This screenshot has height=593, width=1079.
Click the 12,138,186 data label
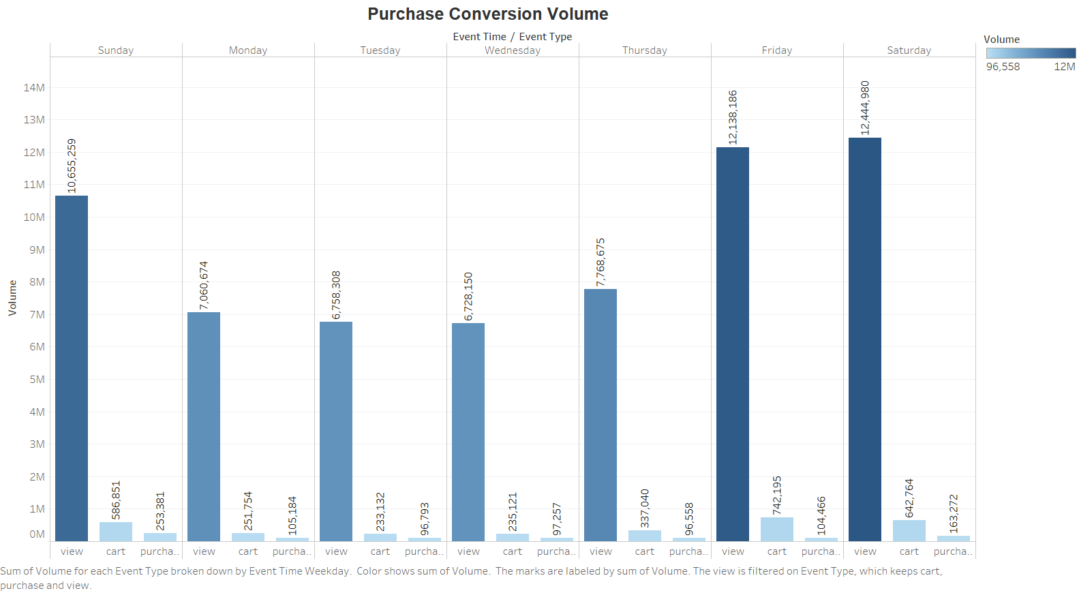(x=733, y=117)
